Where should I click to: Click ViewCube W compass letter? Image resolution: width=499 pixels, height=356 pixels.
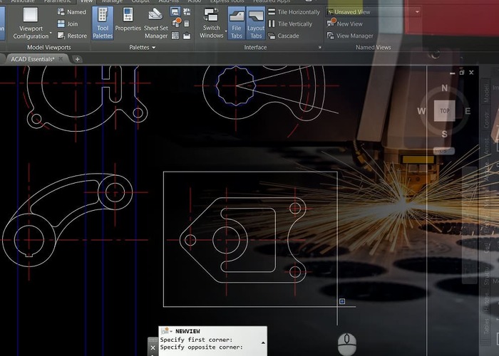421,111
